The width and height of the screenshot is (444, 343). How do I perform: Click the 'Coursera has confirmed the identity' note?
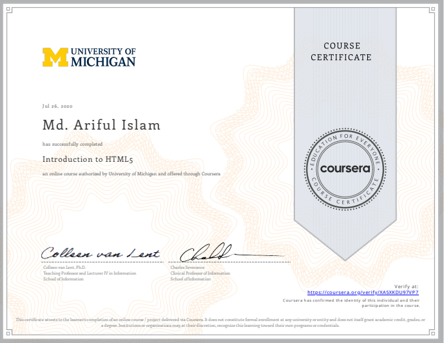click(x=351, y=303)
